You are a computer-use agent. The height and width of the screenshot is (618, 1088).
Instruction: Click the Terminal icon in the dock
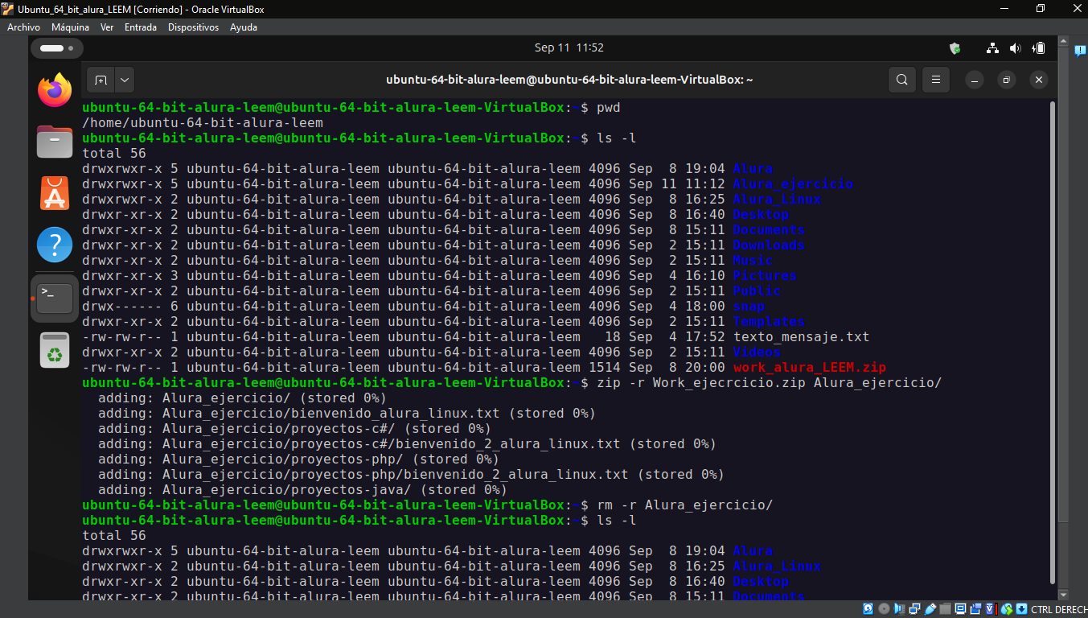[55, 298]
